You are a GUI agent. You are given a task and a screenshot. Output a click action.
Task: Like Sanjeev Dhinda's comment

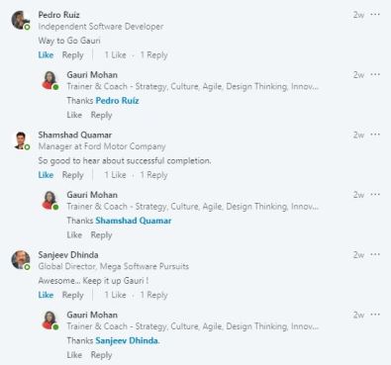click(46, 295)
